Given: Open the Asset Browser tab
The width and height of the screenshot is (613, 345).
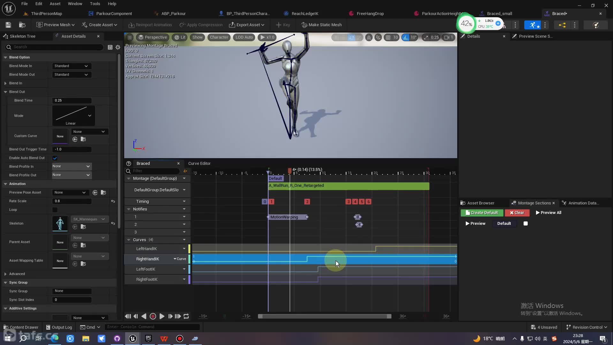Looking at the screenshot, I should (481, 203).
